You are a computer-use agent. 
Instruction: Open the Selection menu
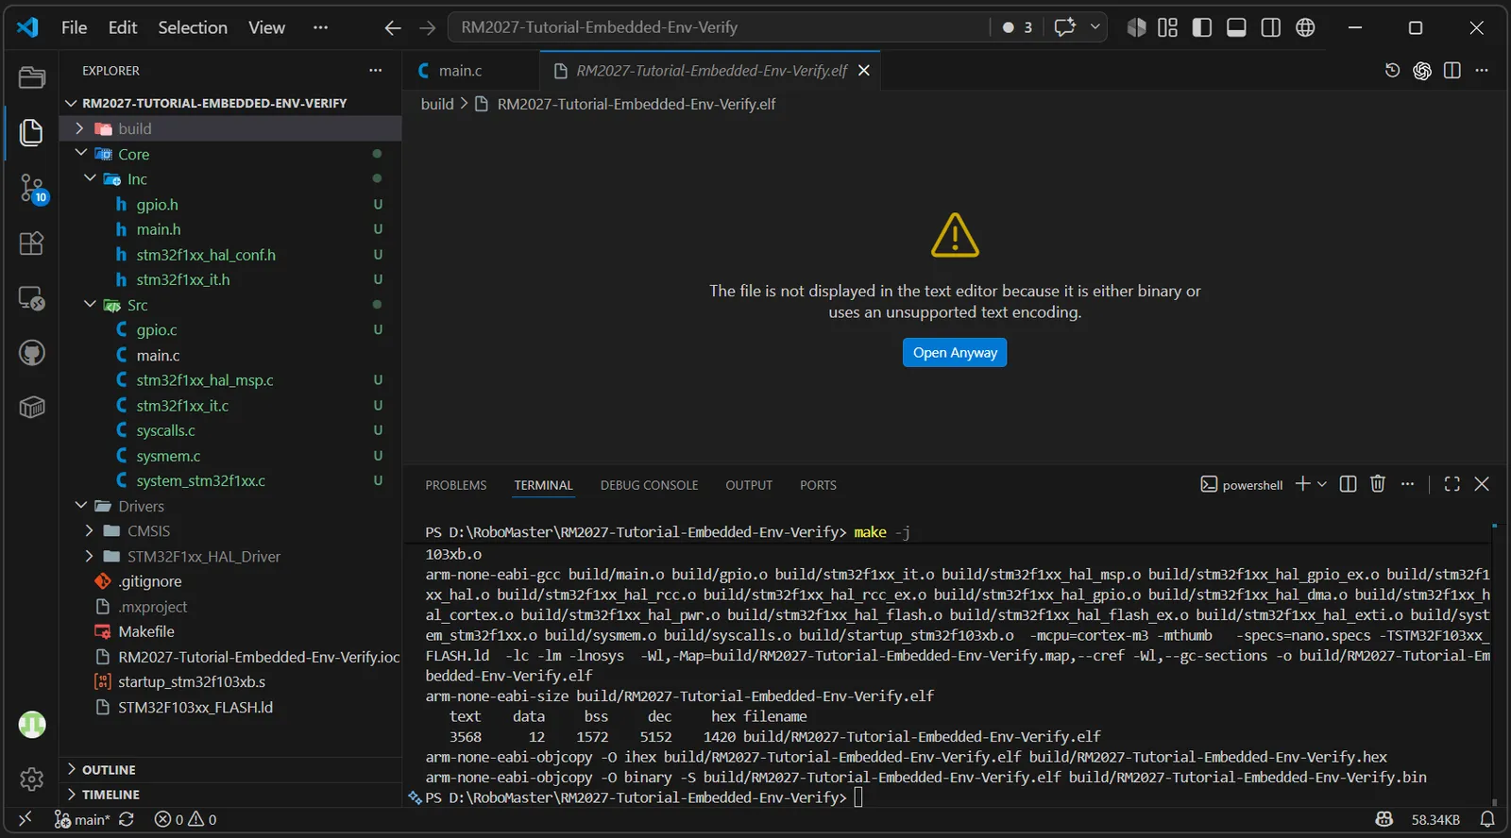click(x=193, y=27)
